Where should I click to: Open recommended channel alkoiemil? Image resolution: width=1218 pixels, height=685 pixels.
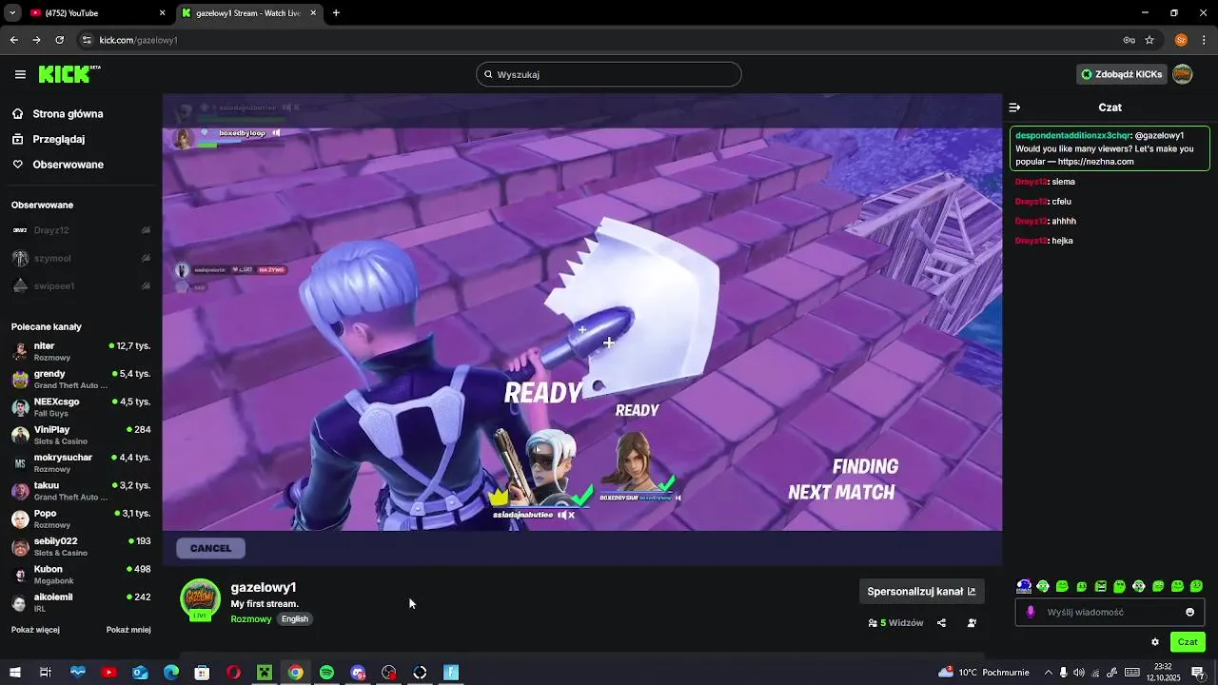coord(81,602)
